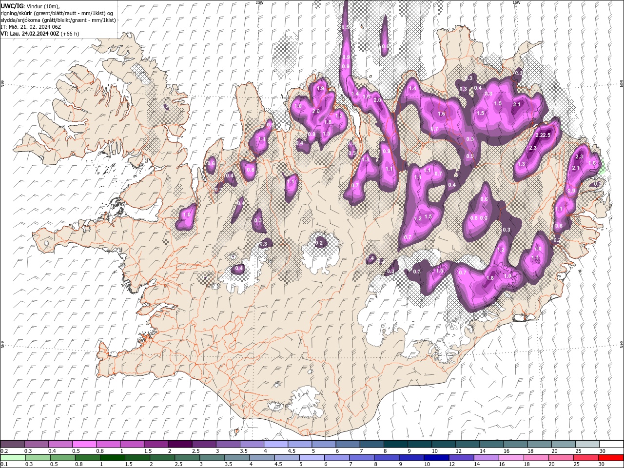Pick the gray-green rain swatch labeled 3

pyautogui.click(x=212, y=458)
